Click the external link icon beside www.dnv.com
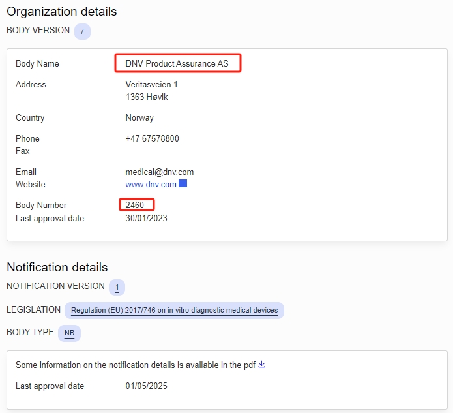 pos(183,183)
